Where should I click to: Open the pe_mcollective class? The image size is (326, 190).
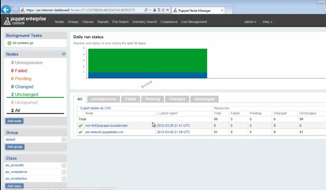(16, 179)
